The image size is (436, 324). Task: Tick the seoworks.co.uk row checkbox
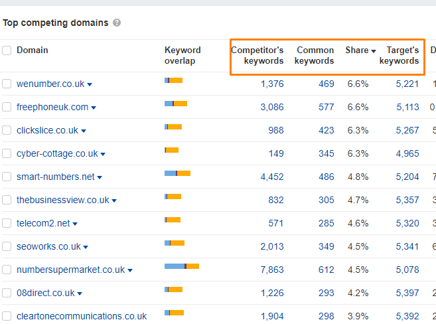click(x=7, y=246)
